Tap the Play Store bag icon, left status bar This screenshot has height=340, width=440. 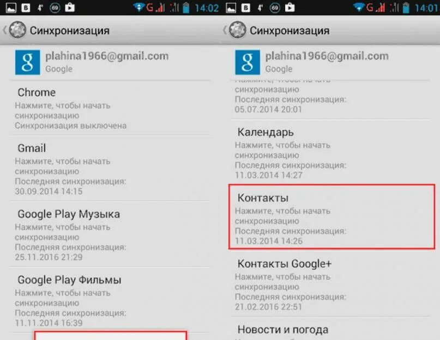[70, 7]
